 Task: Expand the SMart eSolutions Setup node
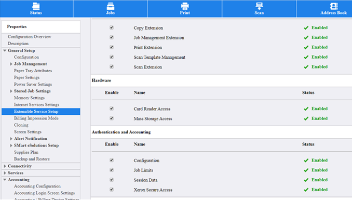(x=11, y=145)
